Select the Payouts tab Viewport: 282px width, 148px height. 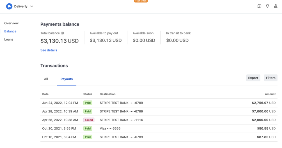pos(67,79)
